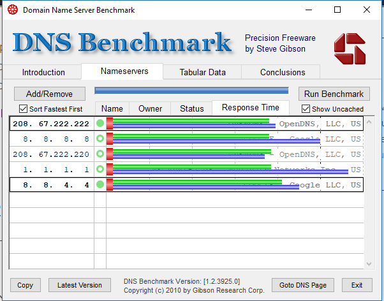This screenshot has height=301, width=384.
Task: Select nameserver 208.67.222.220 address
Action: [x=51, y=154]
